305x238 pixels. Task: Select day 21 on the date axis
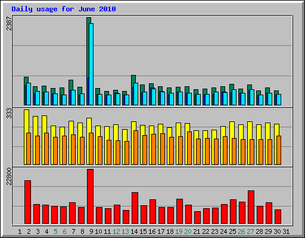pos(197,231)
